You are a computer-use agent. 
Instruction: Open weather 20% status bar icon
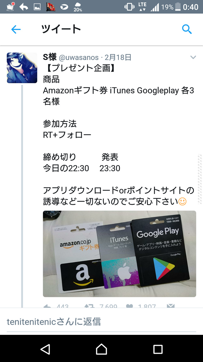point(78,7)
